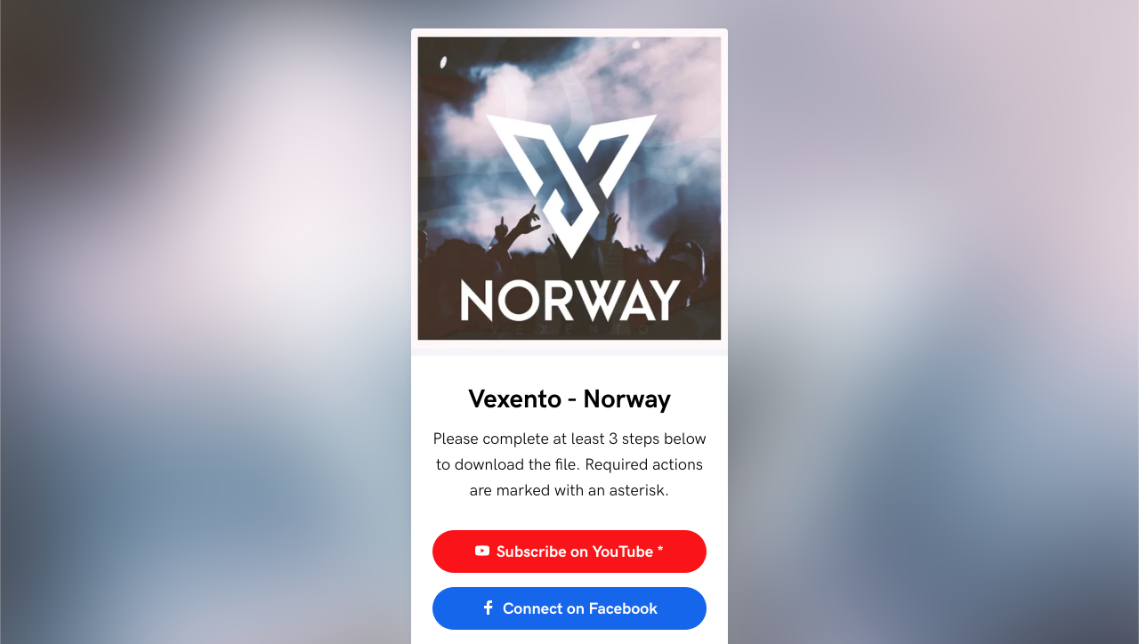The height and width of the screenshot is (644, 1139).
Task: Click the gray frame below the cover image
Action: coord(569,349)
